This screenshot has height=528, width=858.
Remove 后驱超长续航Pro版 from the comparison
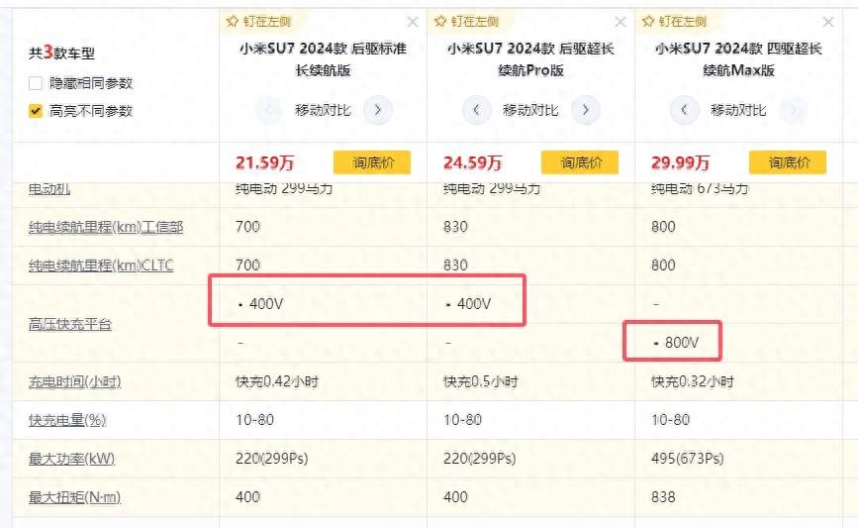(x=620, y=22)
